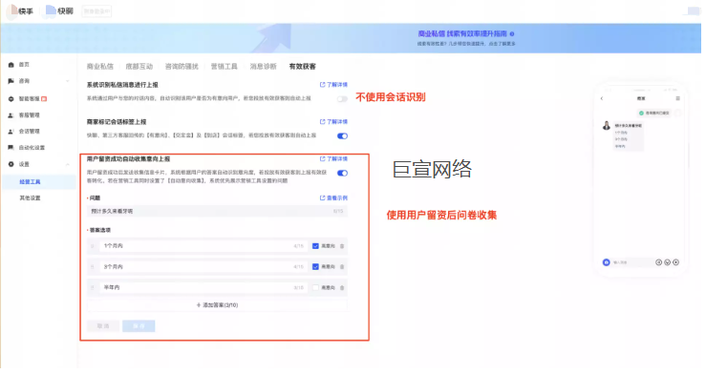Click the blue round button beside preview input

pyautogui.click(x=607, y=262)
